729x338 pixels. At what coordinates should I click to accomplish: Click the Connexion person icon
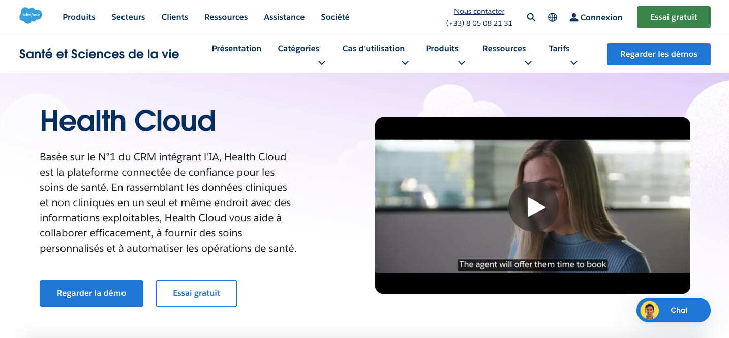[574, 17]
